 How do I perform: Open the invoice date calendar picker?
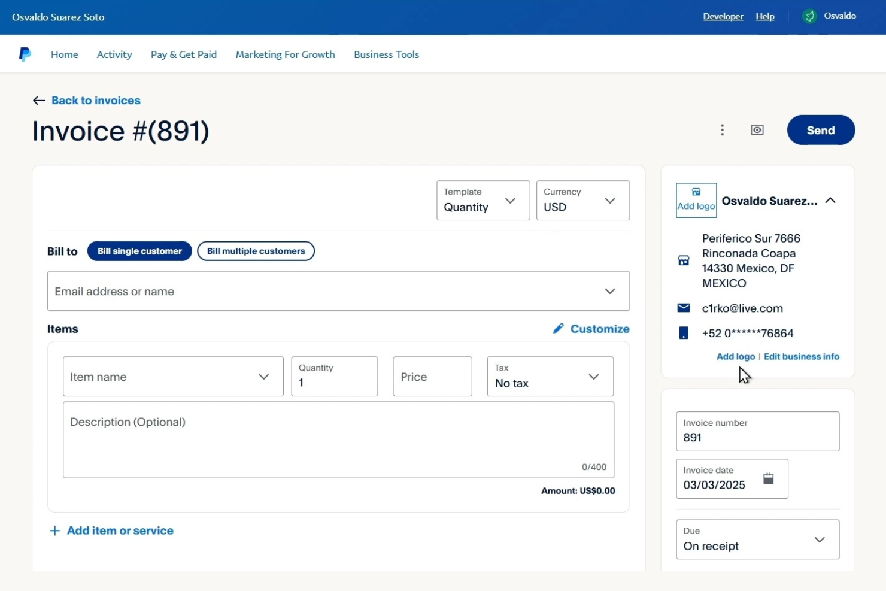pyautogui.click(x=769, y=479)
